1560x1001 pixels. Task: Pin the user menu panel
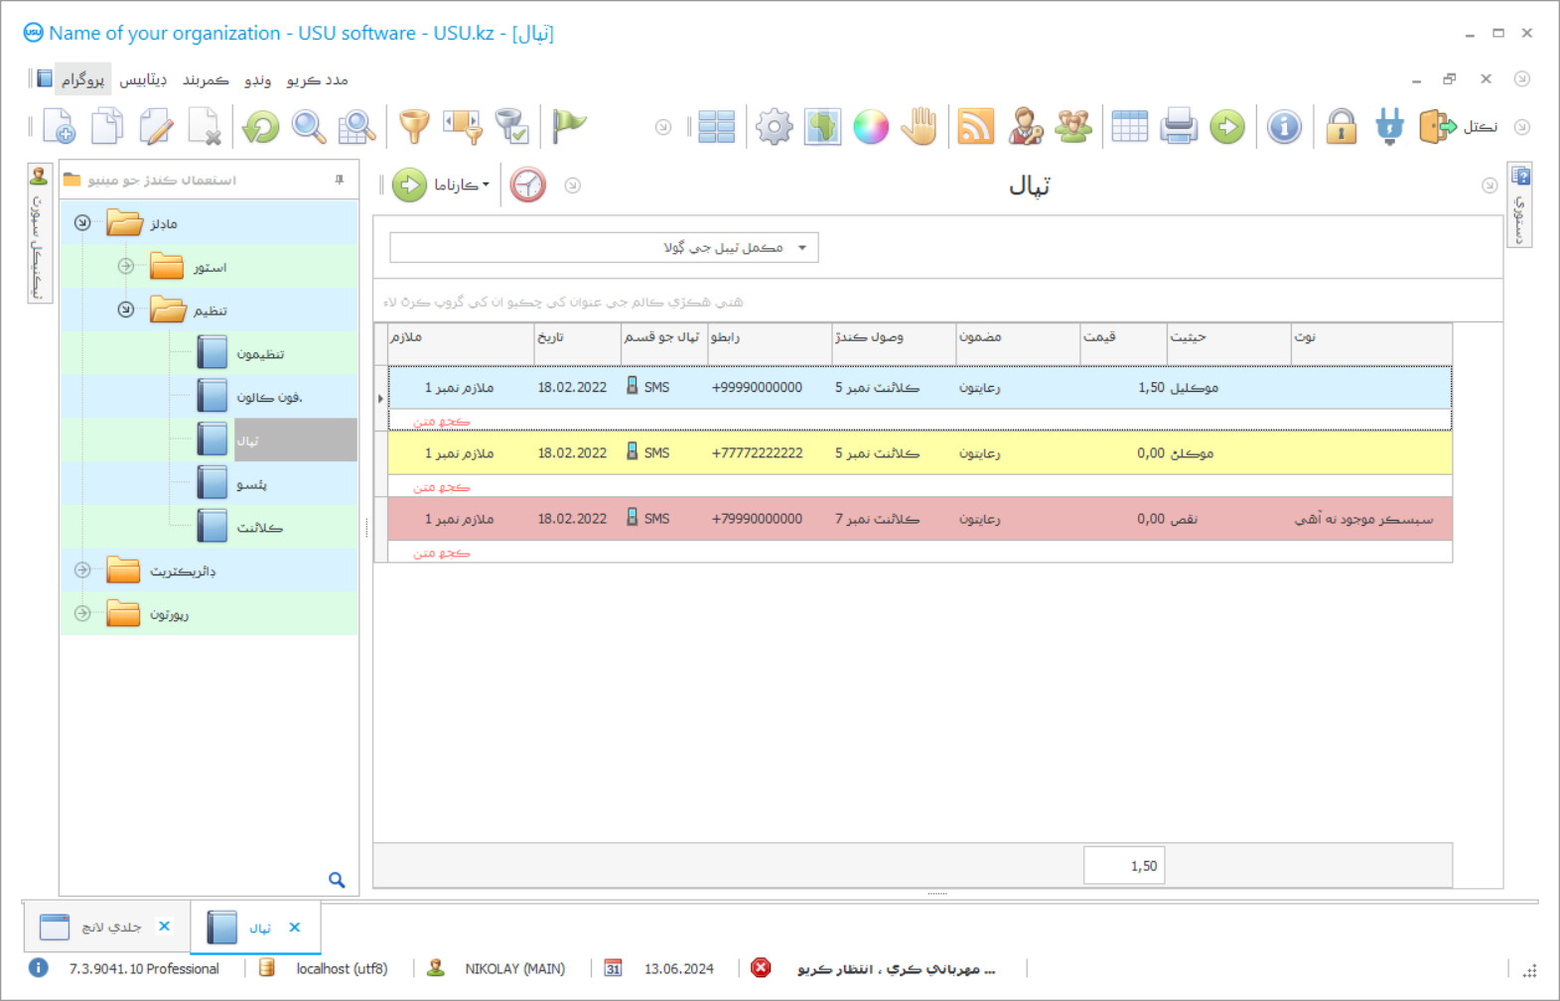(x=340, y=180)
